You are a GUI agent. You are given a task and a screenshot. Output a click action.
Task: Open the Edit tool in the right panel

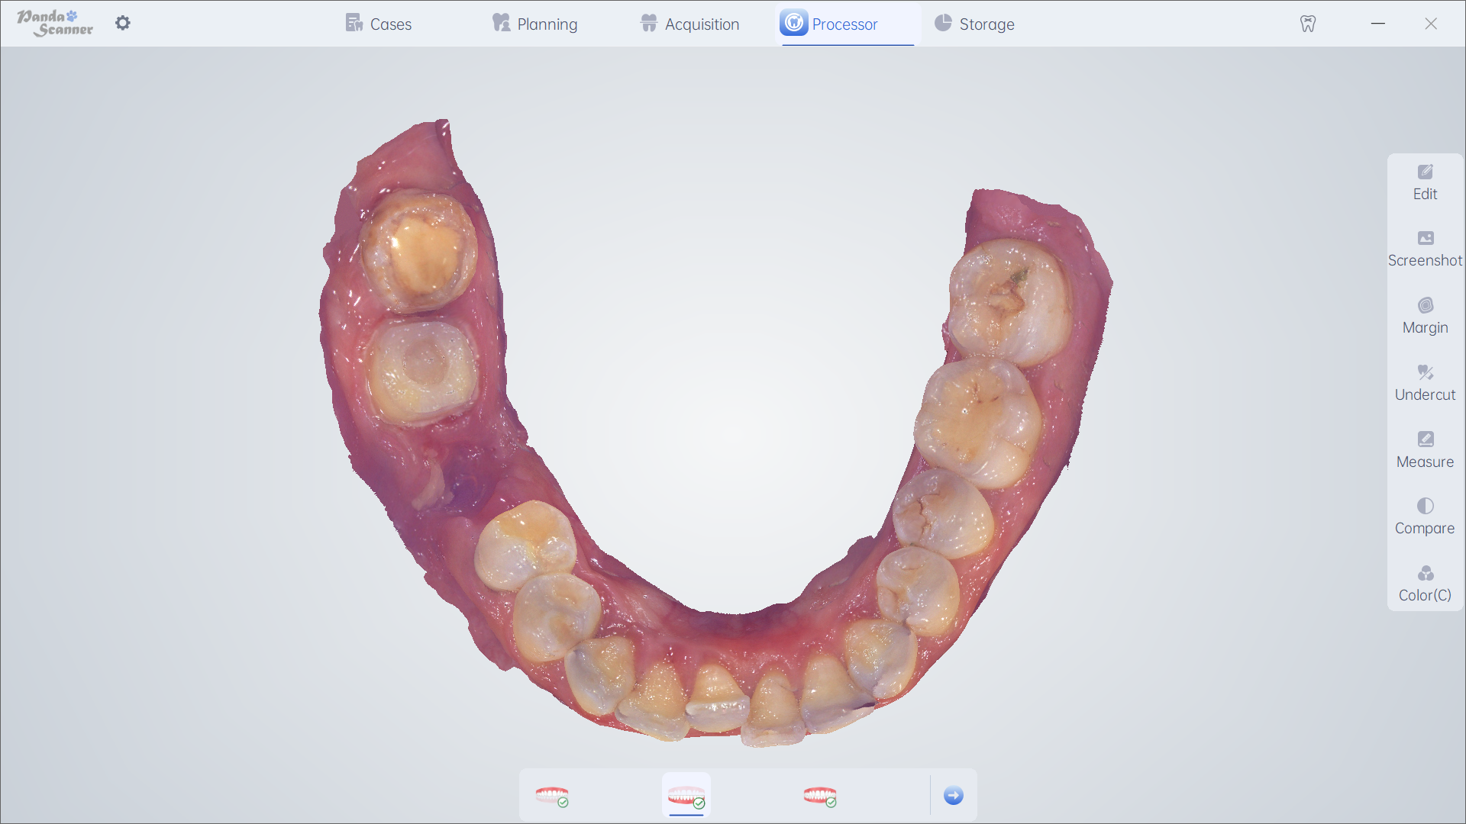click(1425, 183)
